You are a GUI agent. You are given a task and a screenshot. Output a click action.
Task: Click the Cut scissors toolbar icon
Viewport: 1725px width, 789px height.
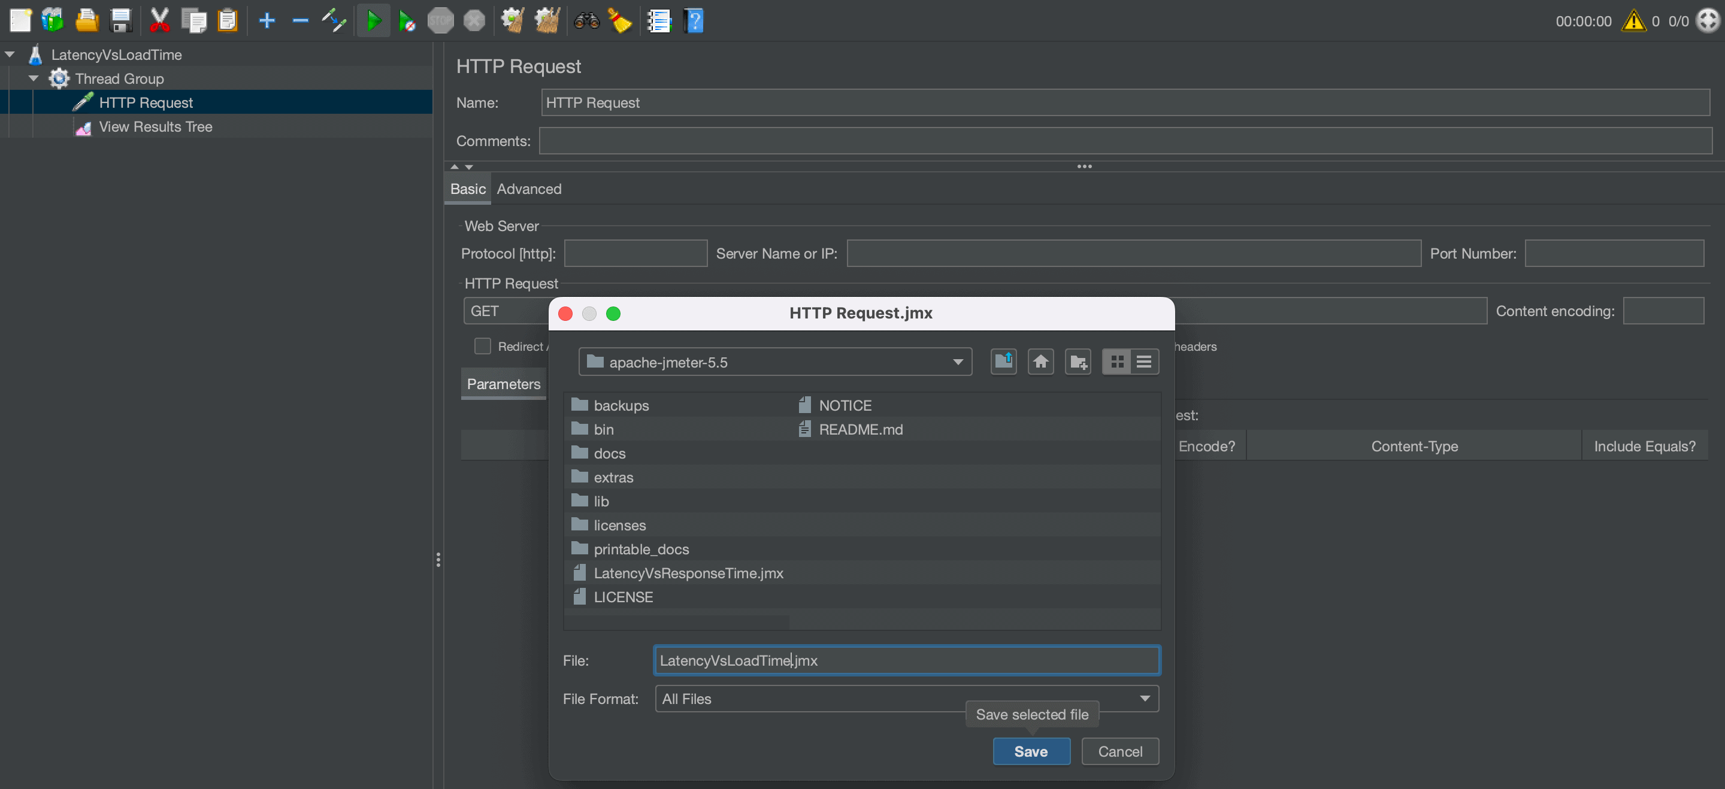pyautogui.click(x=159, y=21)
